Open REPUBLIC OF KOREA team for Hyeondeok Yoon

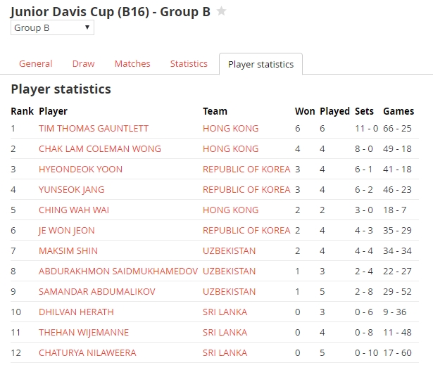[246, 170]
